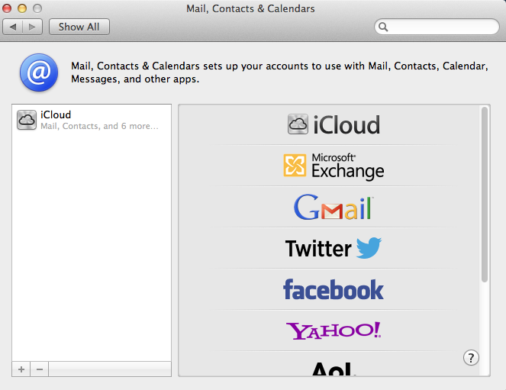The image size is (506, 390).
Task: Add an iCloud account from provider list
Action: tap(334, 124)
